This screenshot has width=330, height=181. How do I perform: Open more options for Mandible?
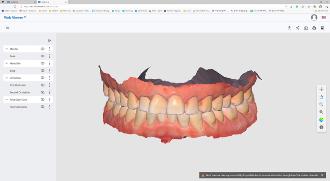click(x=50, y=63)
